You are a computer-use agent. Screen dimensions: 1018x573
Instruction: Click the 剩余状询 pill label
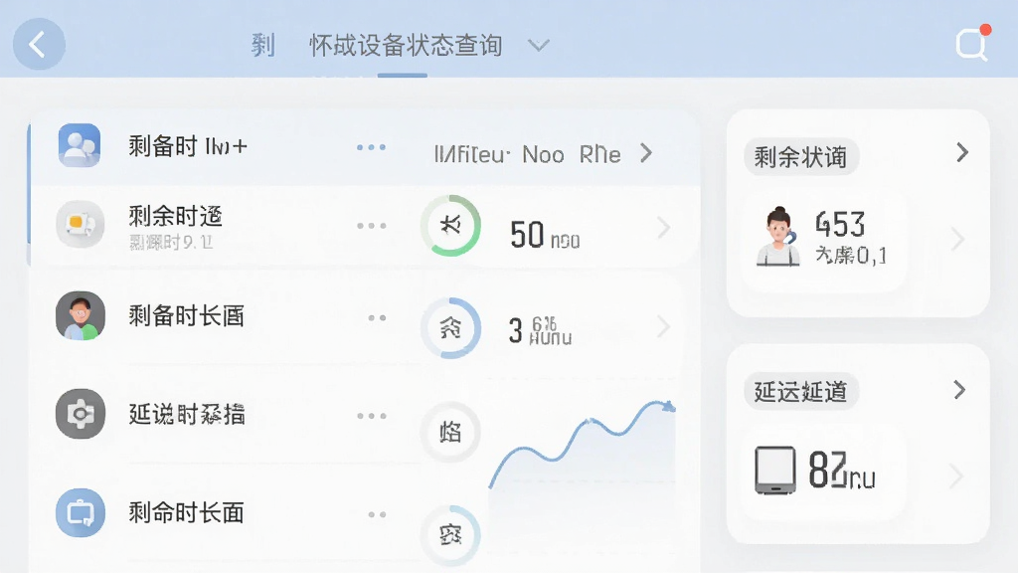801,156
